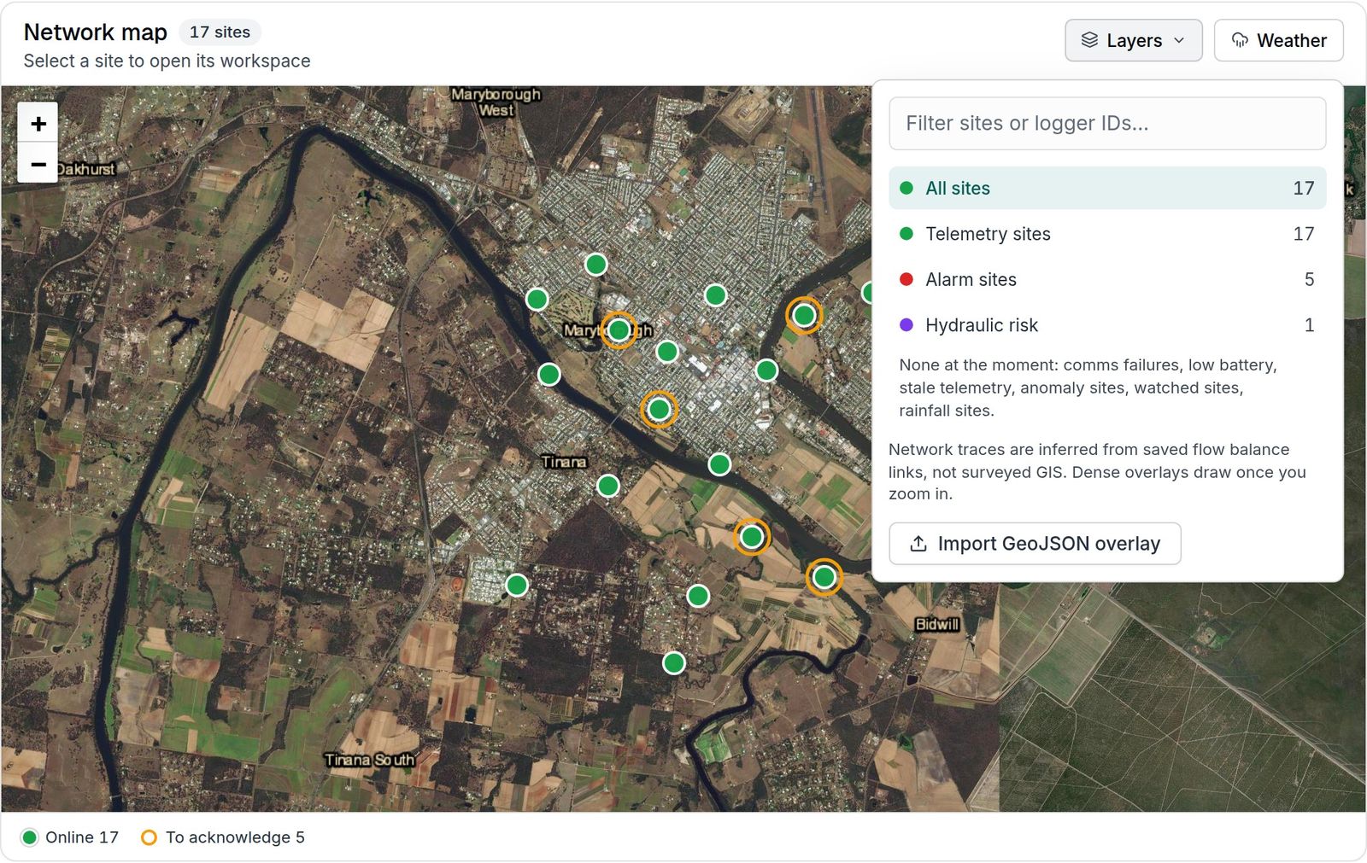Click the Maryborough West map label
This screenshot has width=1367, height=863.
point(496,102)
